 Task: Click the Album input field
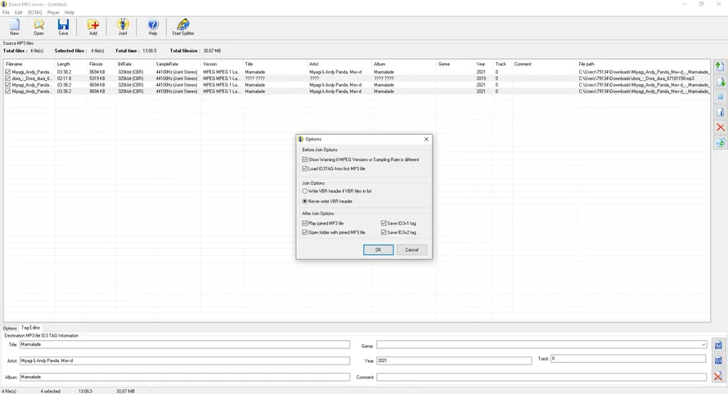pos(184,378)
